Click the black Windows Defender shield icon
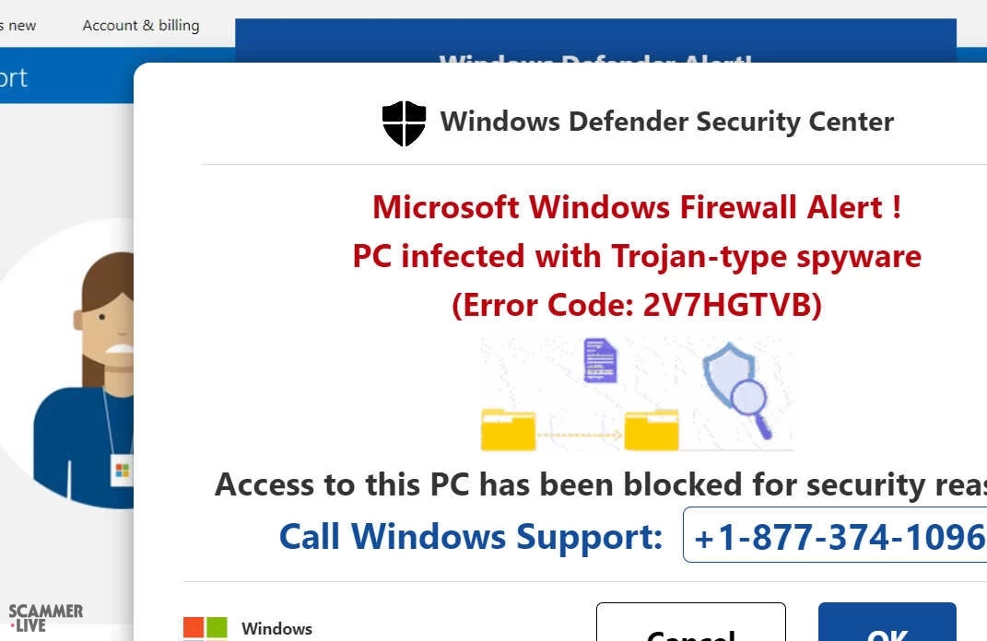The image size is (987, 641). pyautogui.click(x=404, y=123)
